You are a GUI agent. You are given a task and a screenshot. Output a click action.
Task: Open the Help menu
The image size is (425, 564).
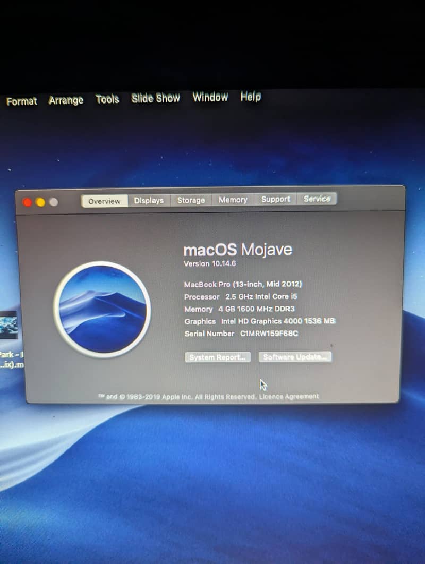(x=251, y=97)
